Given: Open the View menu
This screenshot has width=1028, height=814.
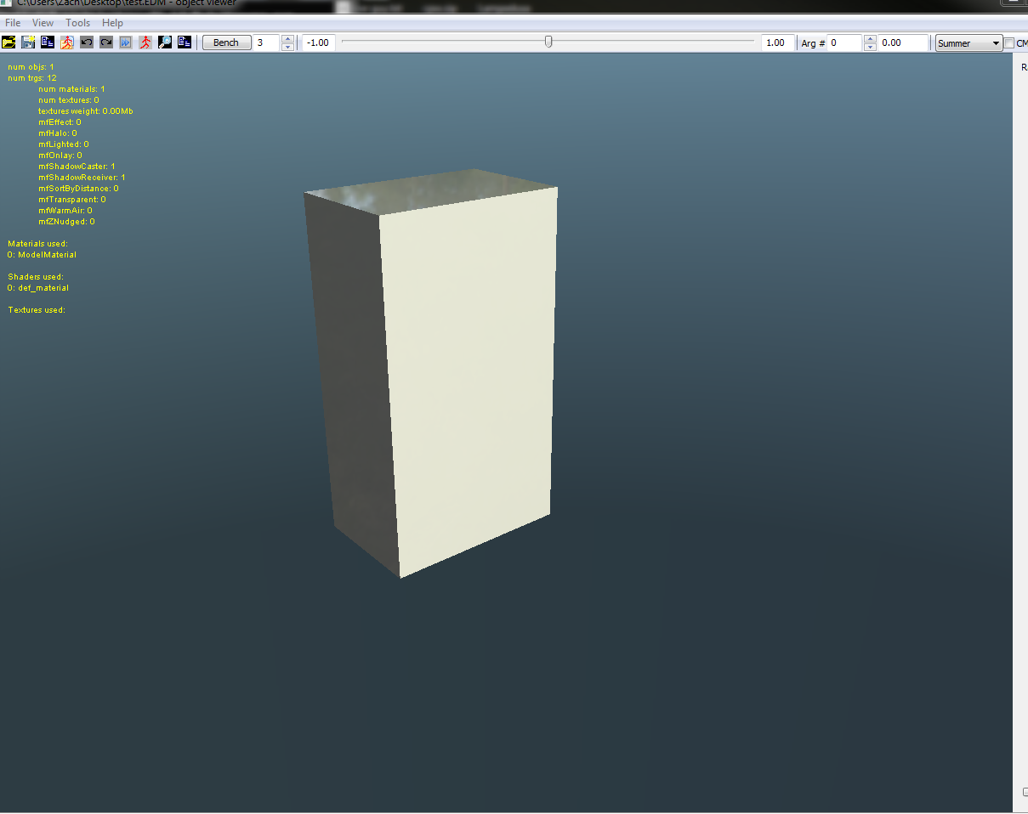Looking at the screenshot, I should 43,23.
